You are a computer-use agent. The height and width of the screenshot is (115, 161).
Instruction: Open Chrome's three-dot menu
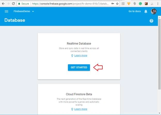pos(158,4)
